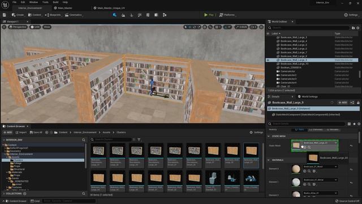The height and width of the screenshot is (204, 362).
Task: Switch to the World Settings tab
Action: (x=308, y=97)
